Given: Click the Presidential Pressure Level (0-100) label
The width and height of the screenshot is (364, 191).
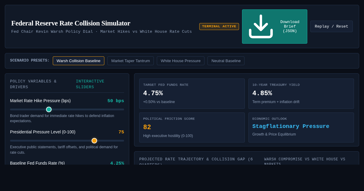Looking at the screenshot, I should (43, 132).
